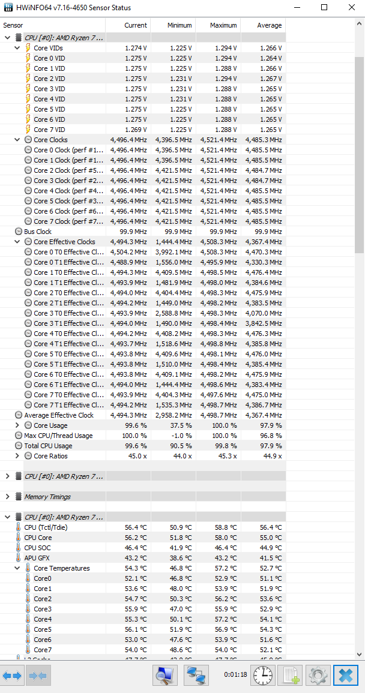This screenshot has height=693, width=365.
Task: Start logging with the sheet-plus icon
Action: tap(291, 676)
